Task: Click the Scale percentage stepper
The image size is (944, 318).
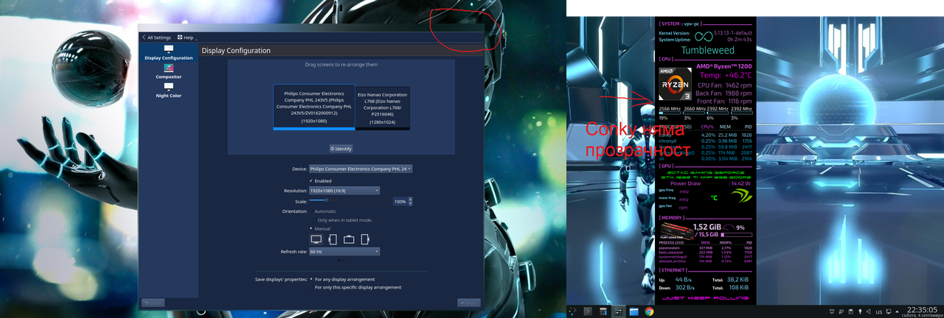Action: (x=403, y=201)
